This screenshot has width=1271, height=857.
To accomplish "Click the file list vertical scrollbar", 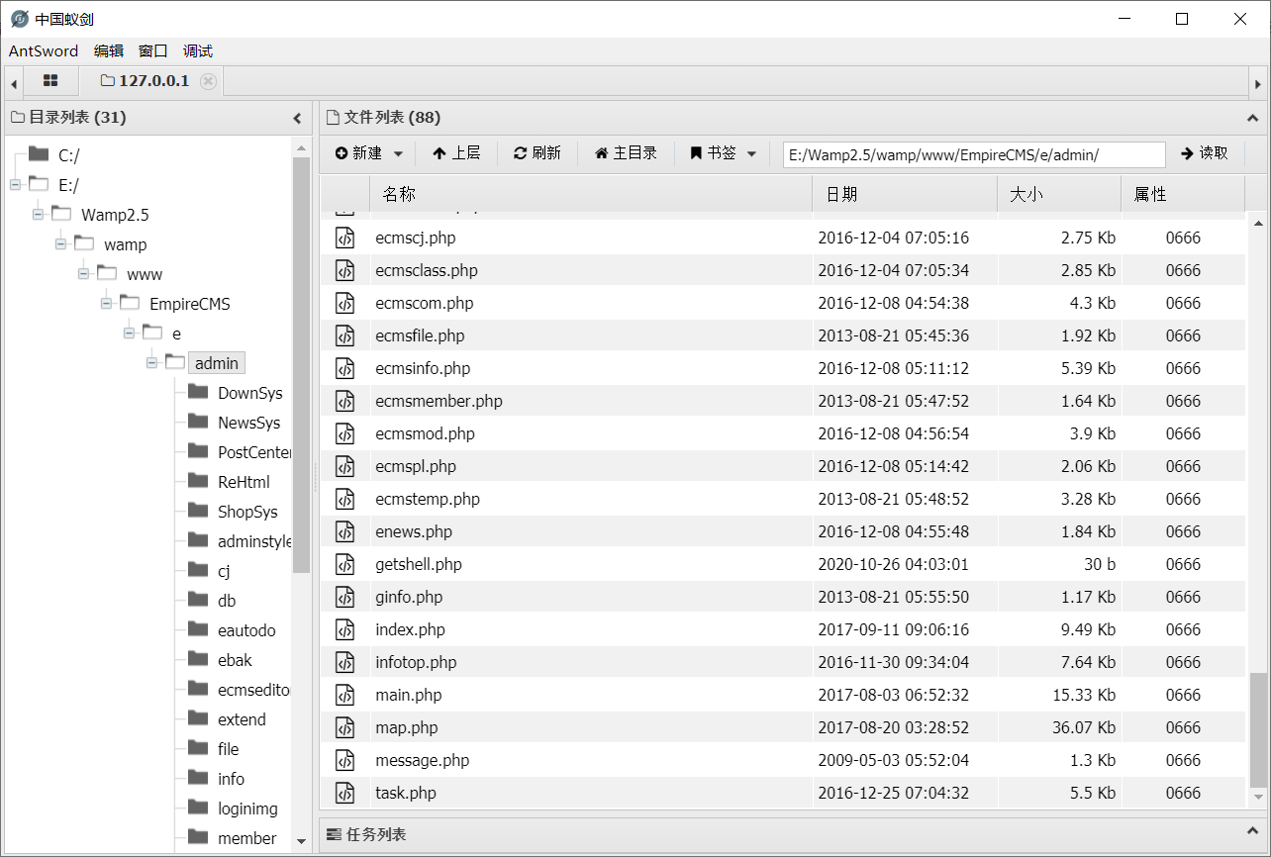I will [x=1258, y=730].
